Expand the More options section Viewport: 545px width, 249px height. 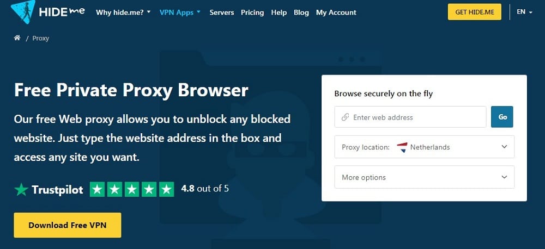425,177
